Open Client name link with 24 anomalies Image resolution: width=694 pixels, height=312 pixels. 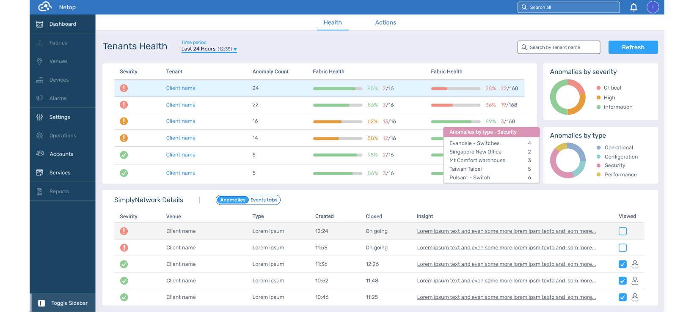click(181, 88)
